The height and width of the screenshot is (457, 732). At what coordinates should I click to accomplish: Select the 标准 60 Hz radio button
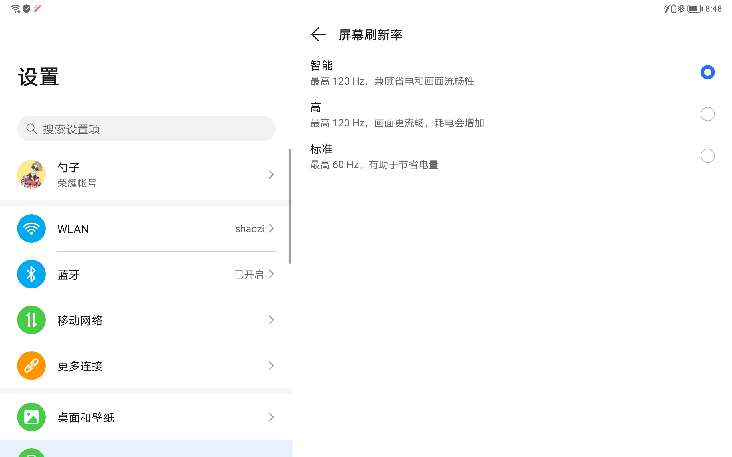pos(707,156)
